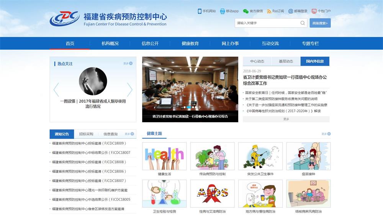Click the keyword search input field

point(267,23)
